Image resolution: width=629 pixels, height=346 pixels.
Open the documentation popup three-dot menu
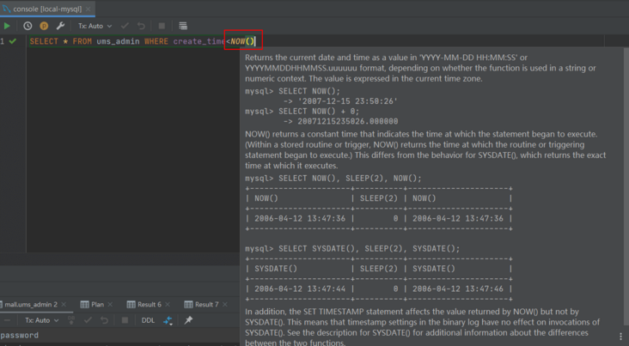(x=620, y=337)
